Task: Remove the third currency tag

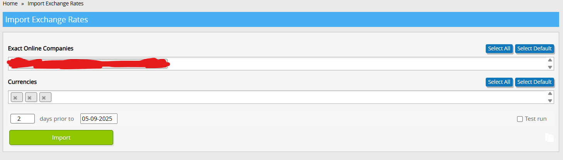Action: pos(44,98)
